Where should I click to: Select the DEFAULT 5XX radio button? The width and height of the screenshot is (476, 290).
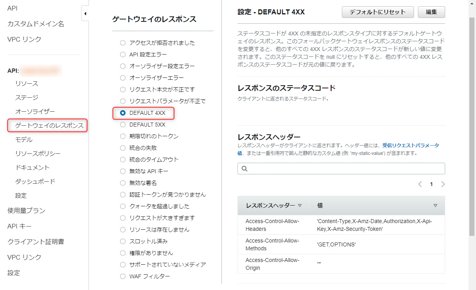click(123, 125)
